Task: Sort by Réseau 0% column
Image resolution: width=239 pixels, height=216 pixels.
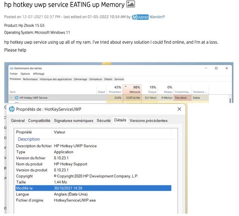Action: [x=166, y=89]
